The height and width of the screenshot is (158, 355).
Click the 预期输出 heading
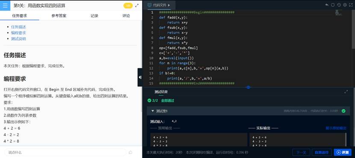click(165, 128)
